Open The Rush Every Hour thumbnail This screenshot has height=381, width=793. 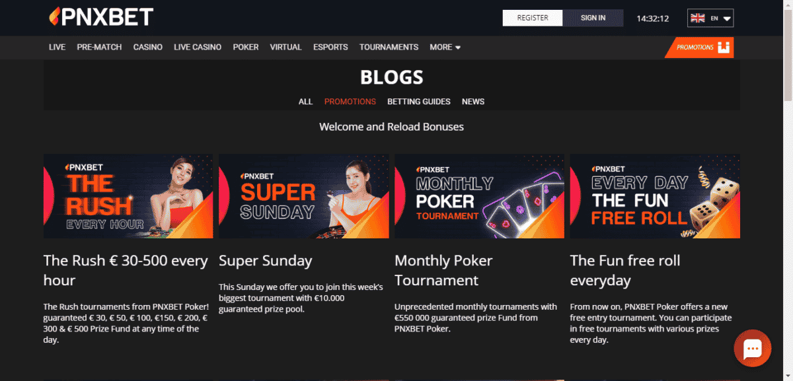pos(128,196)
